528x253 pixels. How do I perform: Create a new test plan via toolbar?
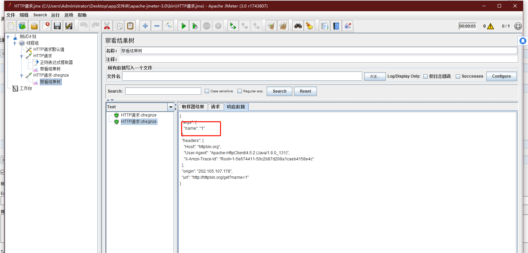click(x=11, y=26)
